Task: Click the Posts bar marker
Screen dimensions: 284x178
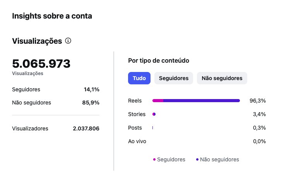Action: (x=153, y=128)
